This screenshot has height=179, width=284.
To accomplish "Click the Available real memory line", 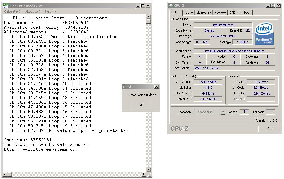I will pos(46,28).
